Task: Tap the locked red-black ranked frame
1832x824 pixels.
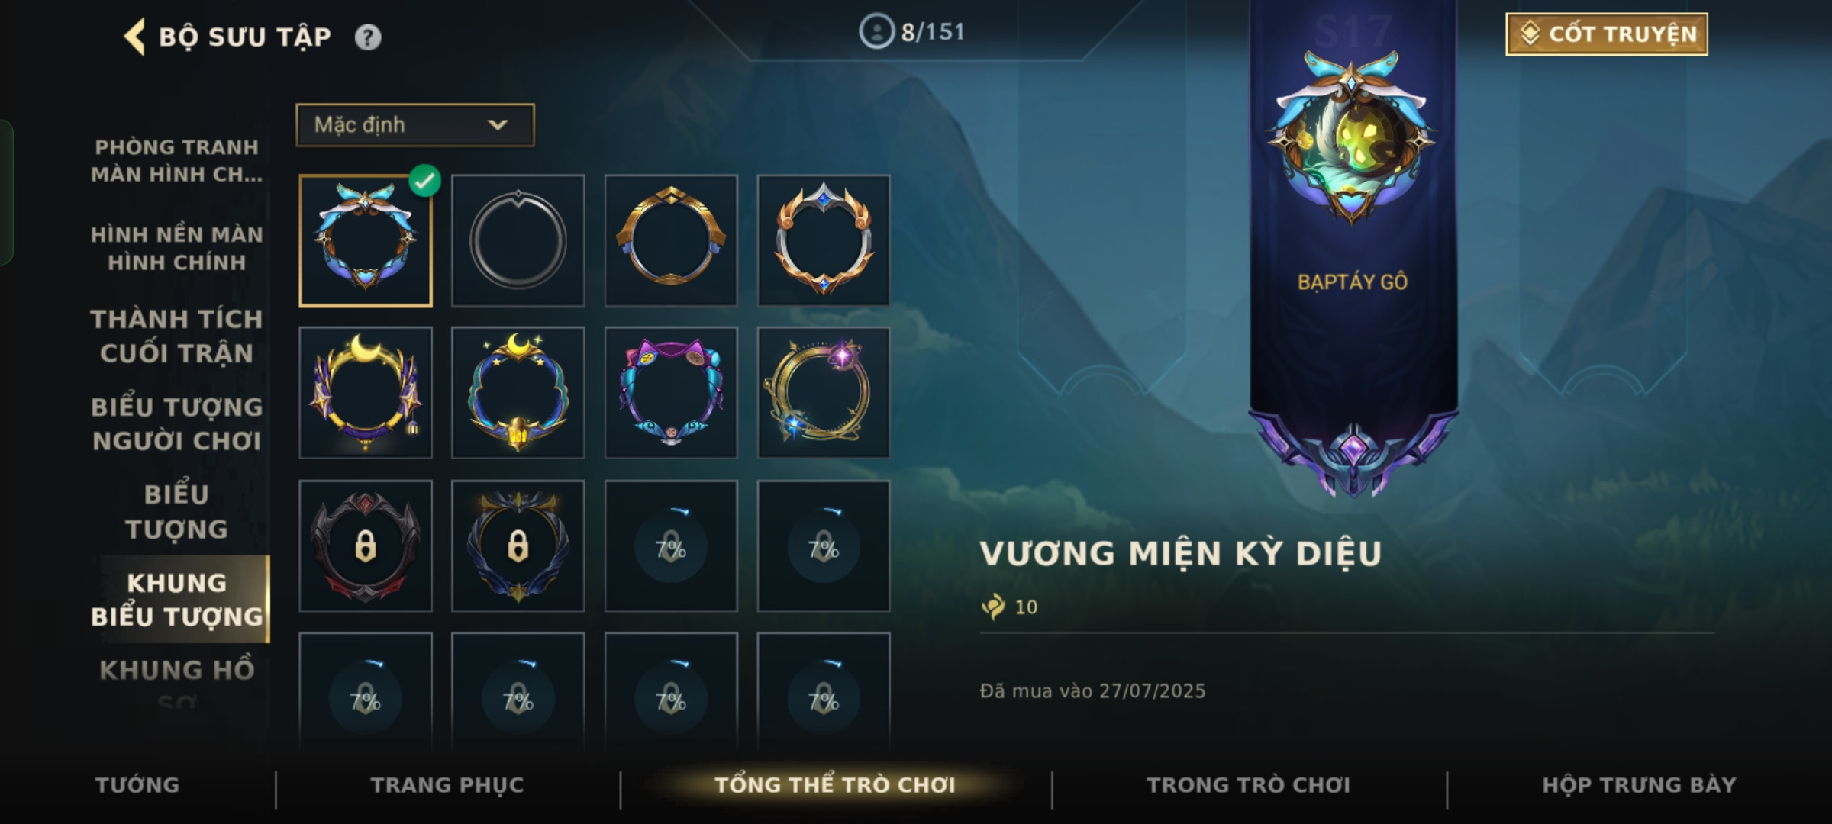Action: (366, 546)
